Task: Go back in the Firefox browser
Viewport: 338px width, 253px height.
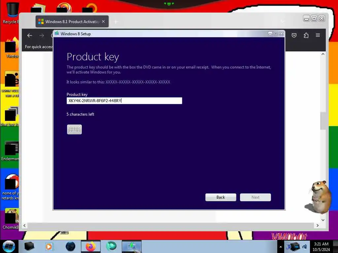Action: click(x=29, y=36)
